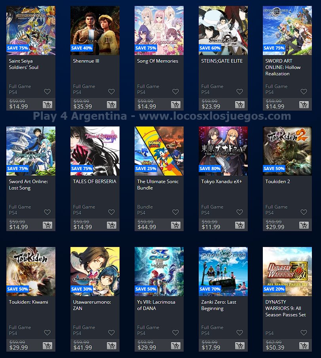Screen dimensions: 321x358
Task: Favorite SWORD ART ONLINE: Hollow Realization
Action: point(304,92)
